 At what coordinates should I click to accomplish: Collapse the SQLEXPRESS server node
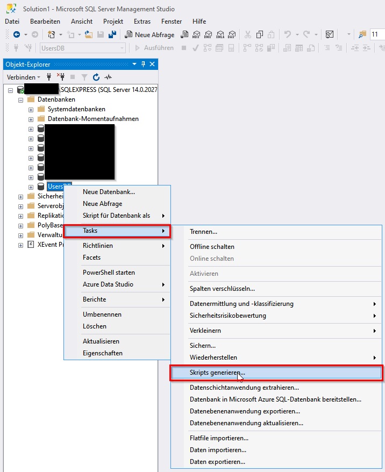point(11,90)
